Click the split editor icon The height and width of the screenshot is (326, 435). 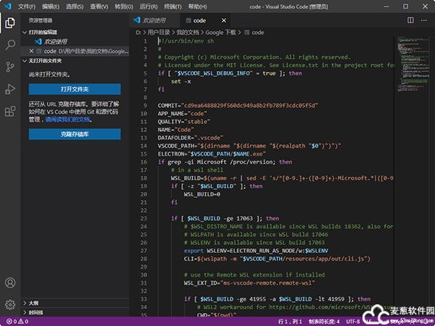410,20
